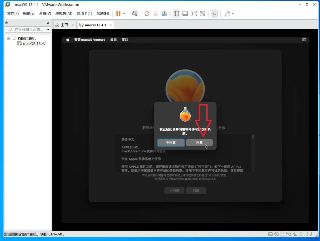Open the 查看(V) menu
This screenshot has height=241, width=320.
tap(45, 14)
